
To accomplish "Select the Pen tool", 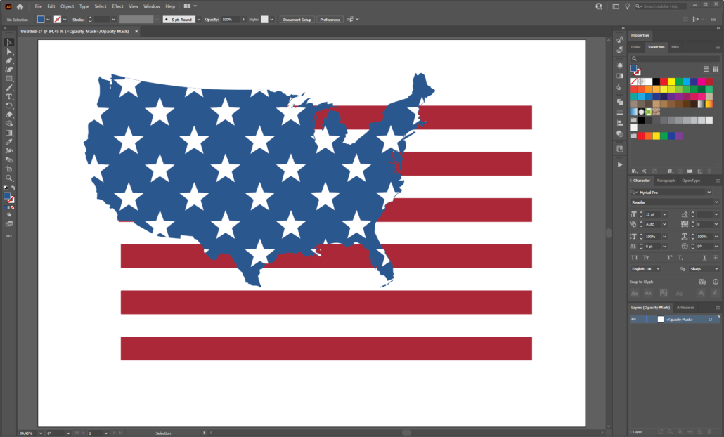I will pos(8,60).
